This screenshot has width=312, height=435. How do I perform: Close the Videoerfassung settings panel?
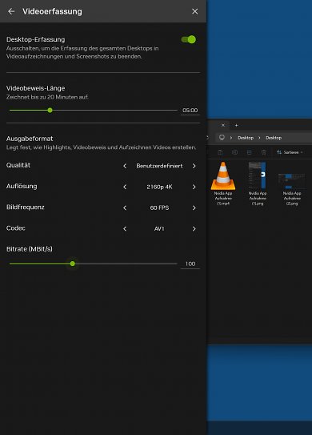click(x=194, y=11)
